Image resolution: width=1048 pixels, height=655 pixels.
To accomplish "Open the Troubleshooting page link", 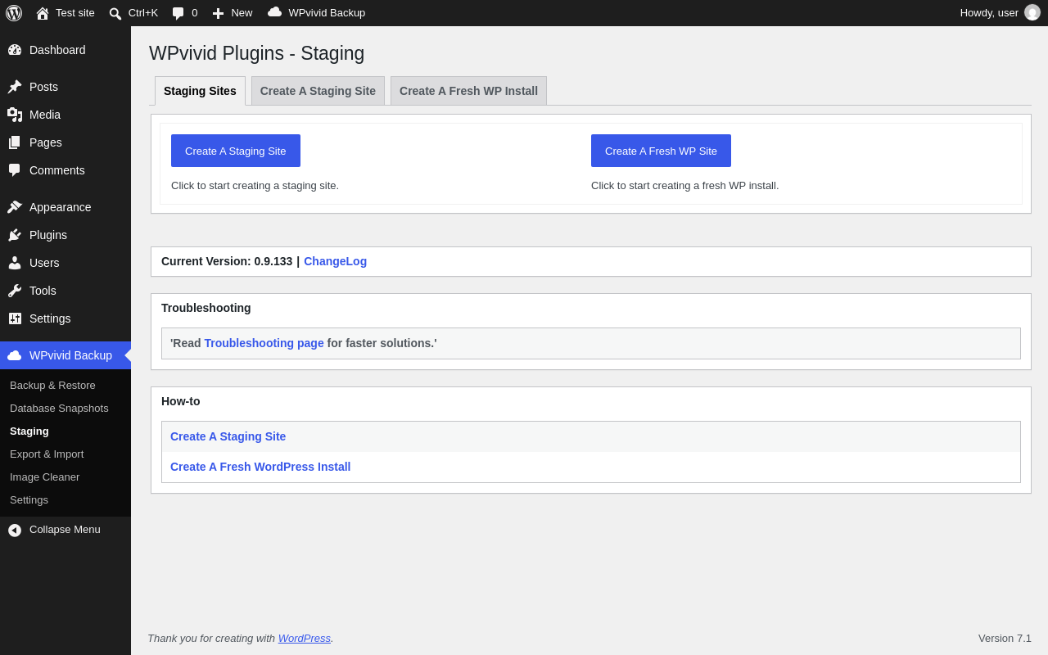I will (264, 343).
